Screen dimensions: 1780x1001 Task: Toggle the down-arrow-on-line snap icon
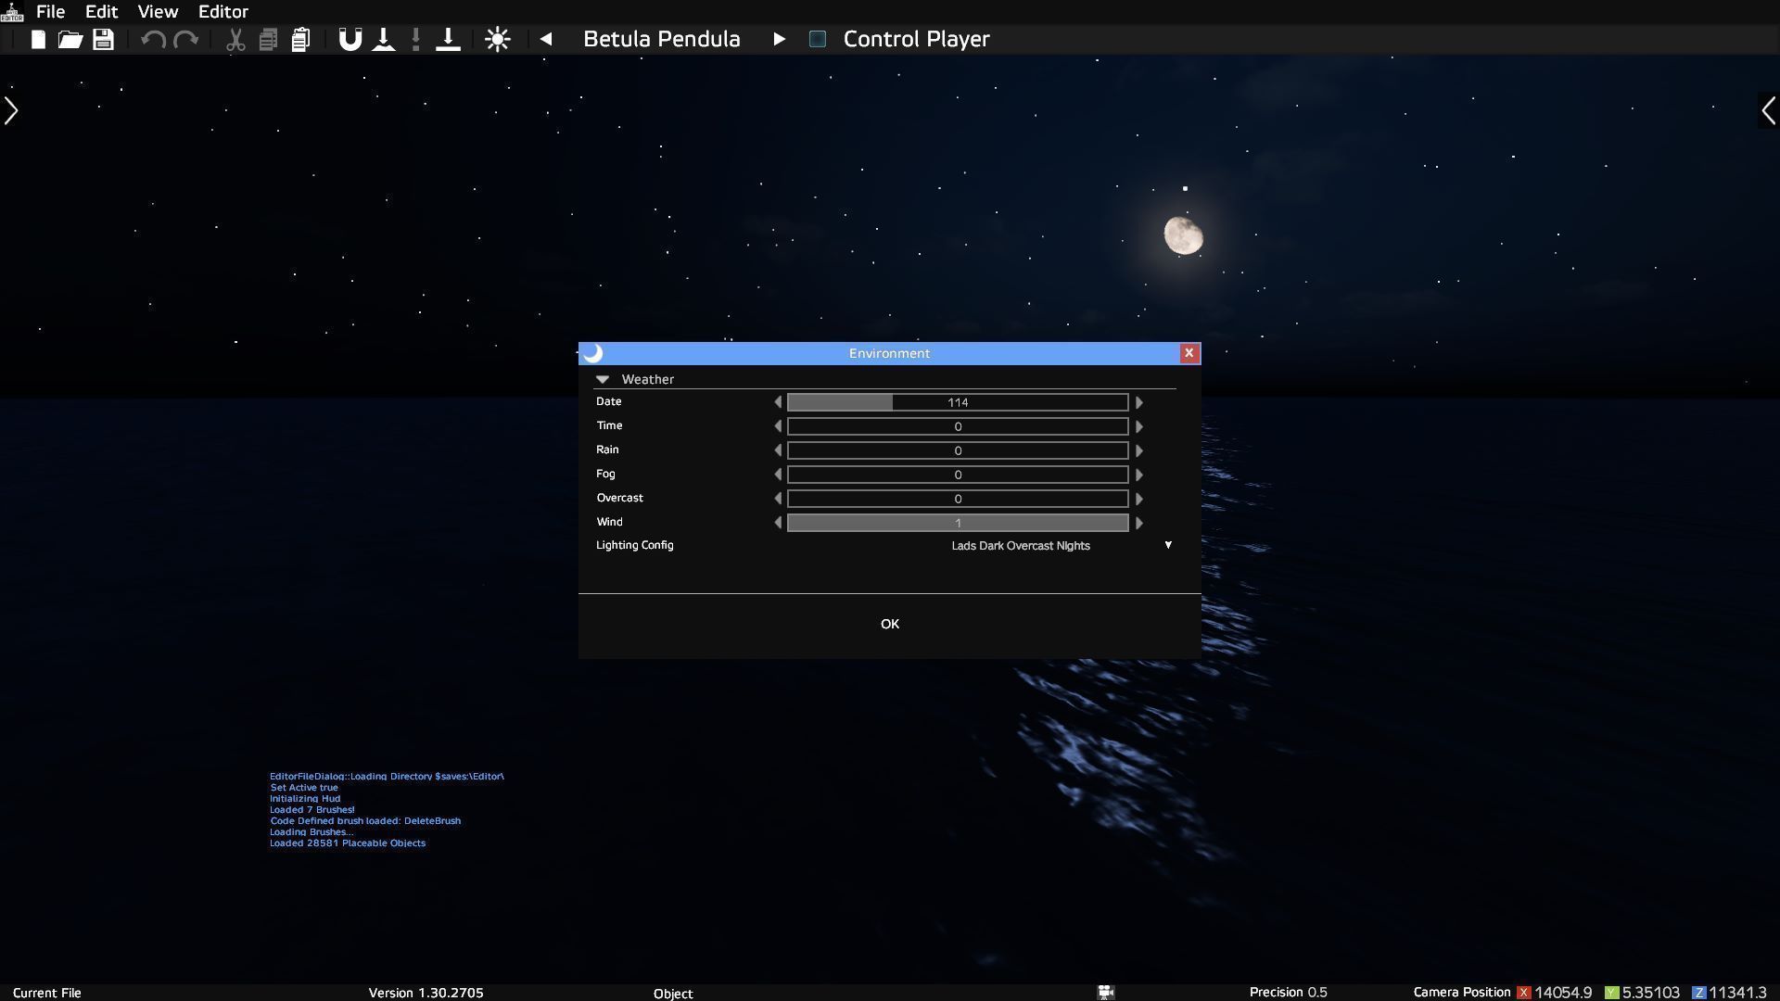click(x=448, y=40)
